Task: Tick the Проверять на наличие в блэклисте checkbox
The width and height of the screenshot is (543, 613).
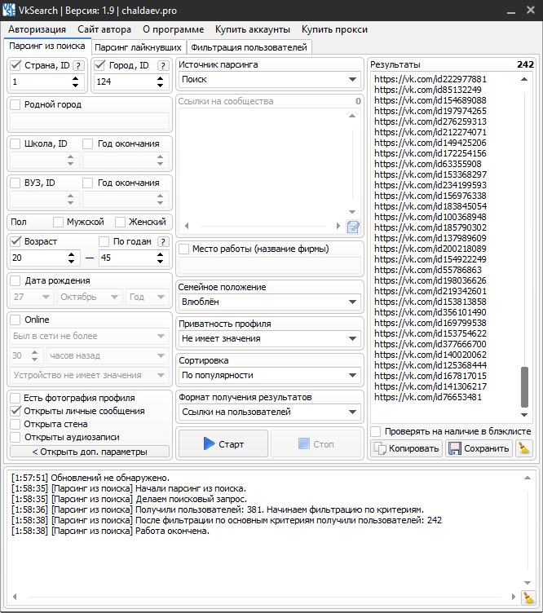Action: [x=376, y=431]
